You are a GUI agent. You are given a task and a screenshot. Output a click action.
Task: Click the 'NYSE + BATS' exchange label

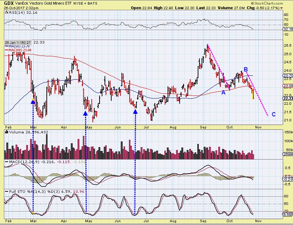85,3
